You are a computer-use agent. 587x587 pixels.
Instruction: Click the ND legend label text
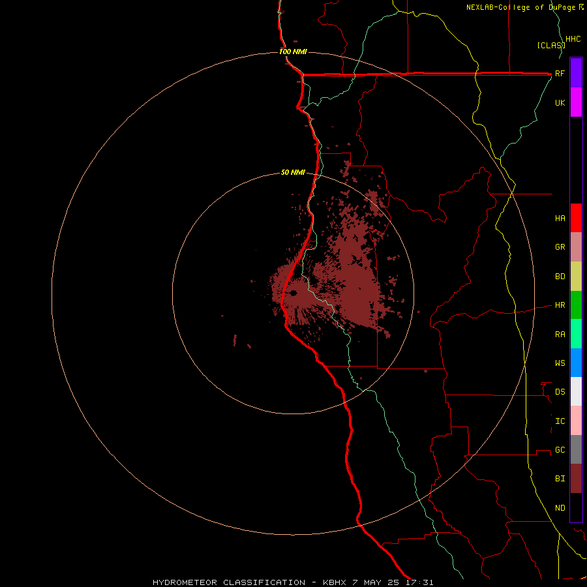tap(560, 508)
